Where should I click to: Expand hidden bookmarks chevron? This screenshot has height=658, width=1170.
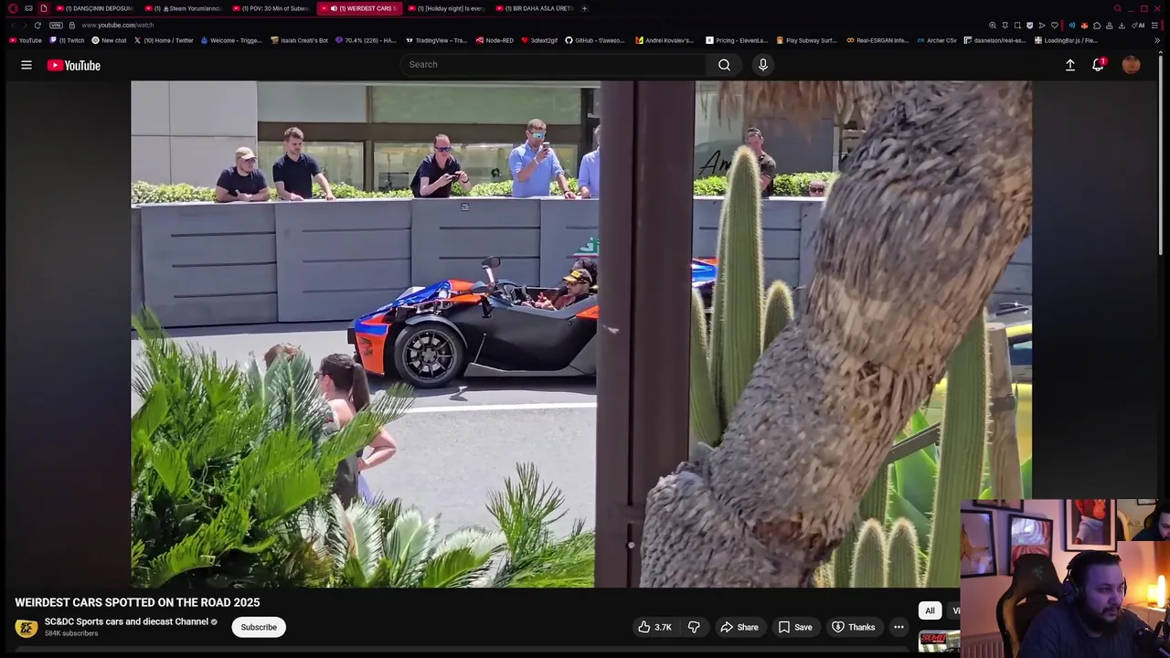(x=1157, y=40)
